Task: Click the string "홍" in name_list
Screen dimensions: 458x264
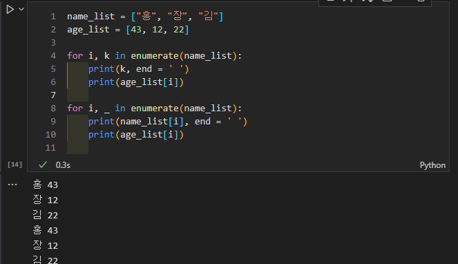Action: (x=146, y=16)
